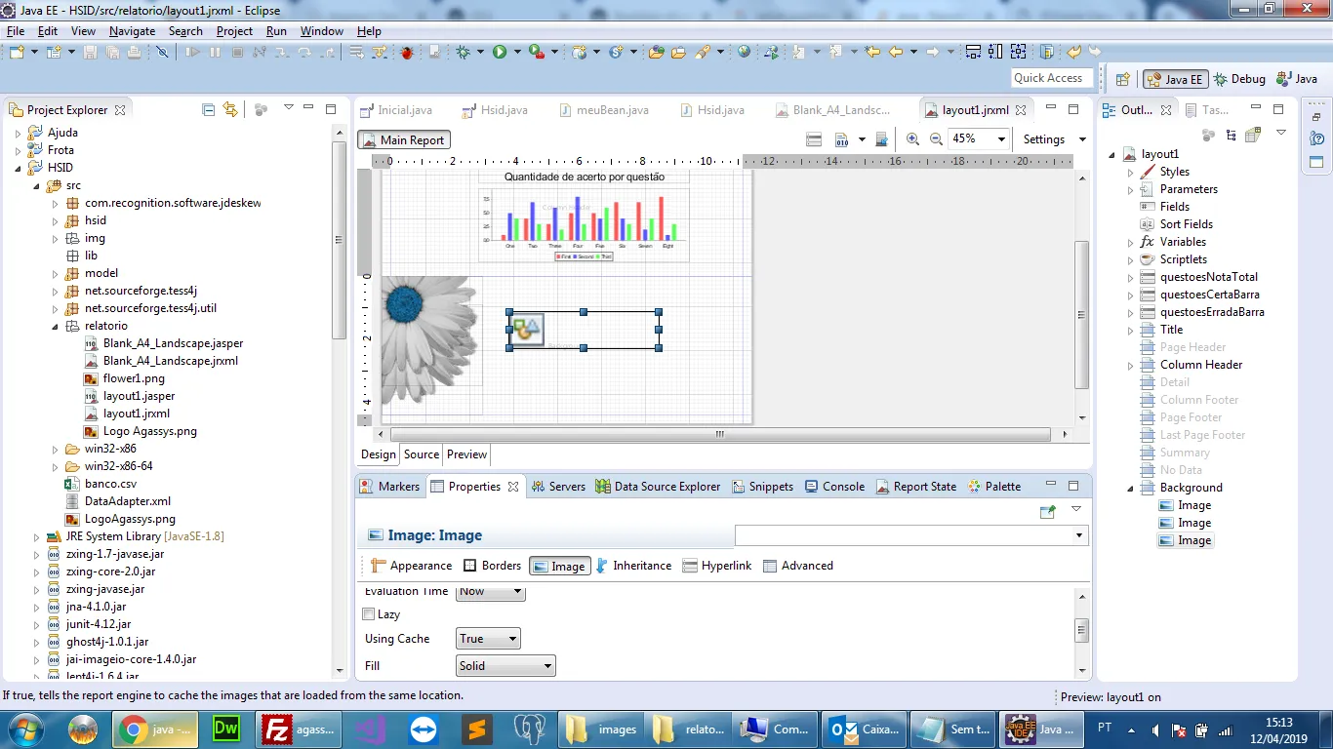This screenshot has width=1333, height=749.
Task: Zoom in on the report designer
Action: [912, 139]
